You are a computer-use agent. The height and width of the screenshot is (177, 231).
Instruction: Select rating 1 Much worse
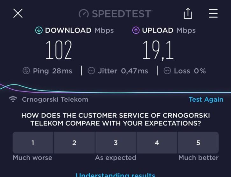pos(33,143)
